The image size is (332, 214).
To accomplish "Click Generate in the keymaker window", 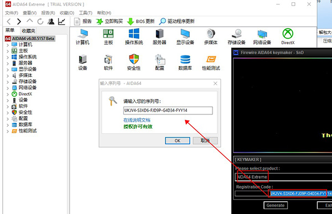I will click(276, 205).
